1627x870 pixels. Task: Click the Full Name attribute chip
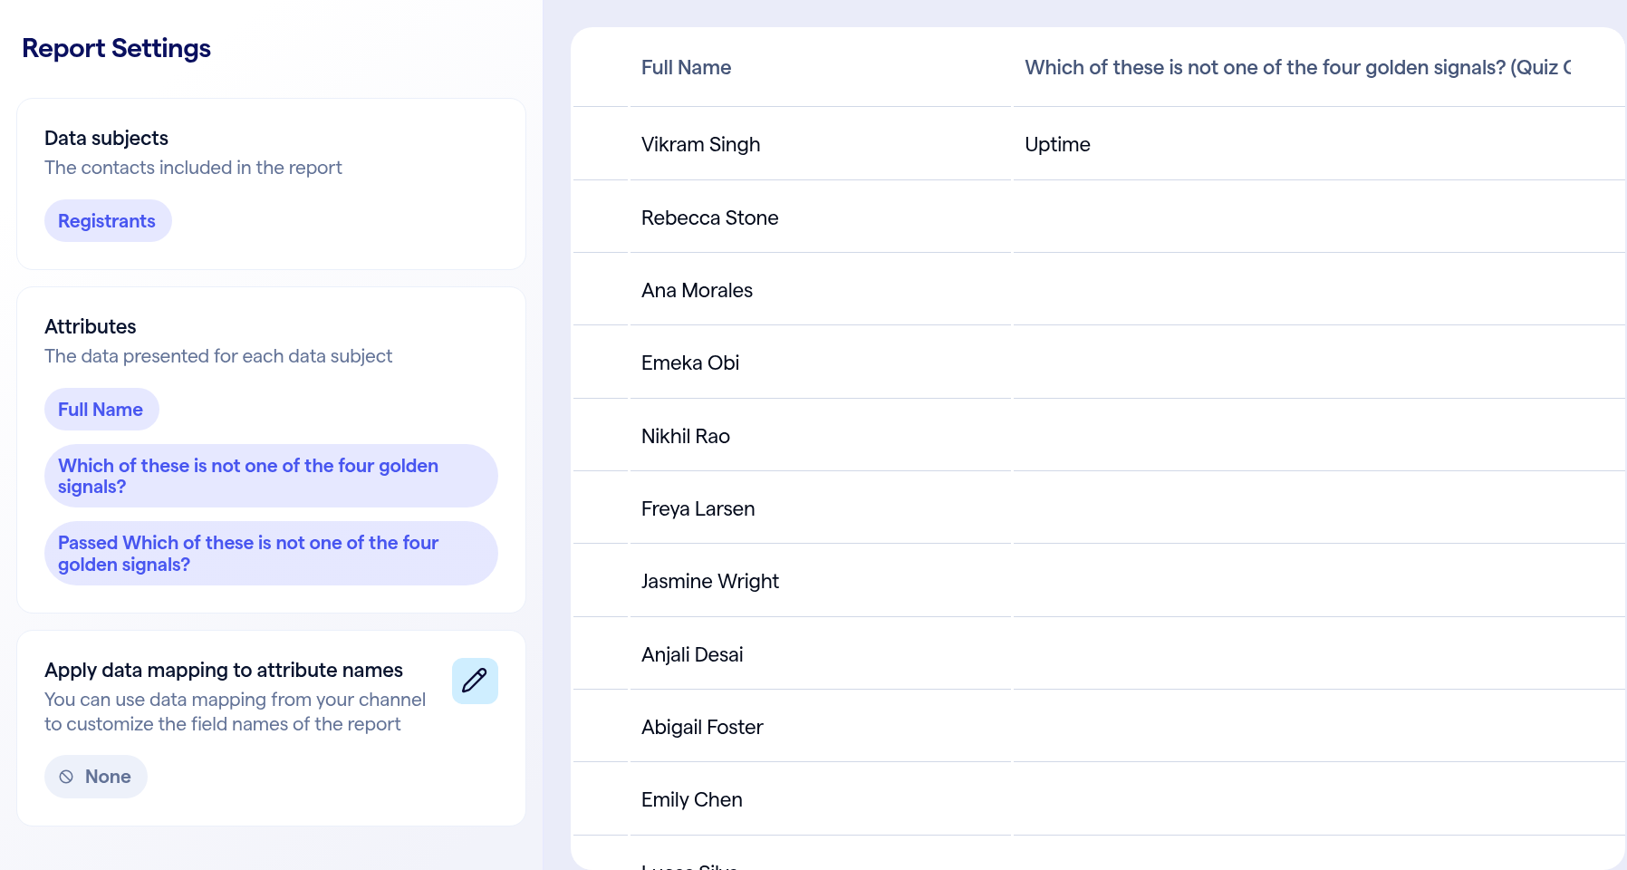point(101,410)
